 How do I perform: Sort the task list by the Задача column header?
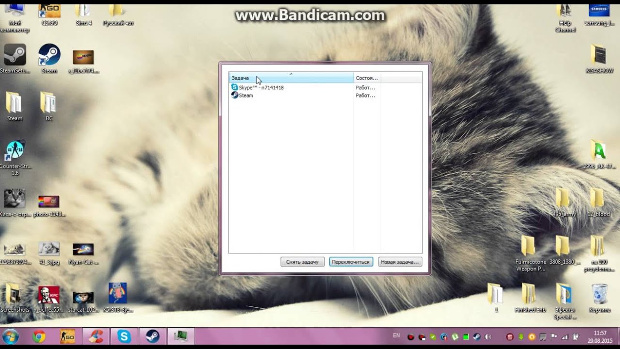coord(291,78)
